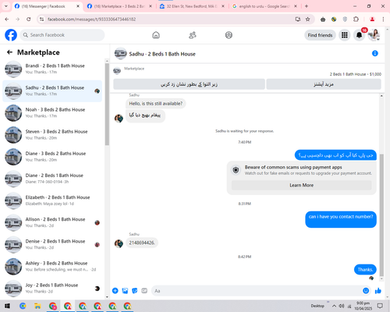390x312 pixels.
Task: Open the GIF picker icon
Action: pyautogui.click(x=144, y=291)
